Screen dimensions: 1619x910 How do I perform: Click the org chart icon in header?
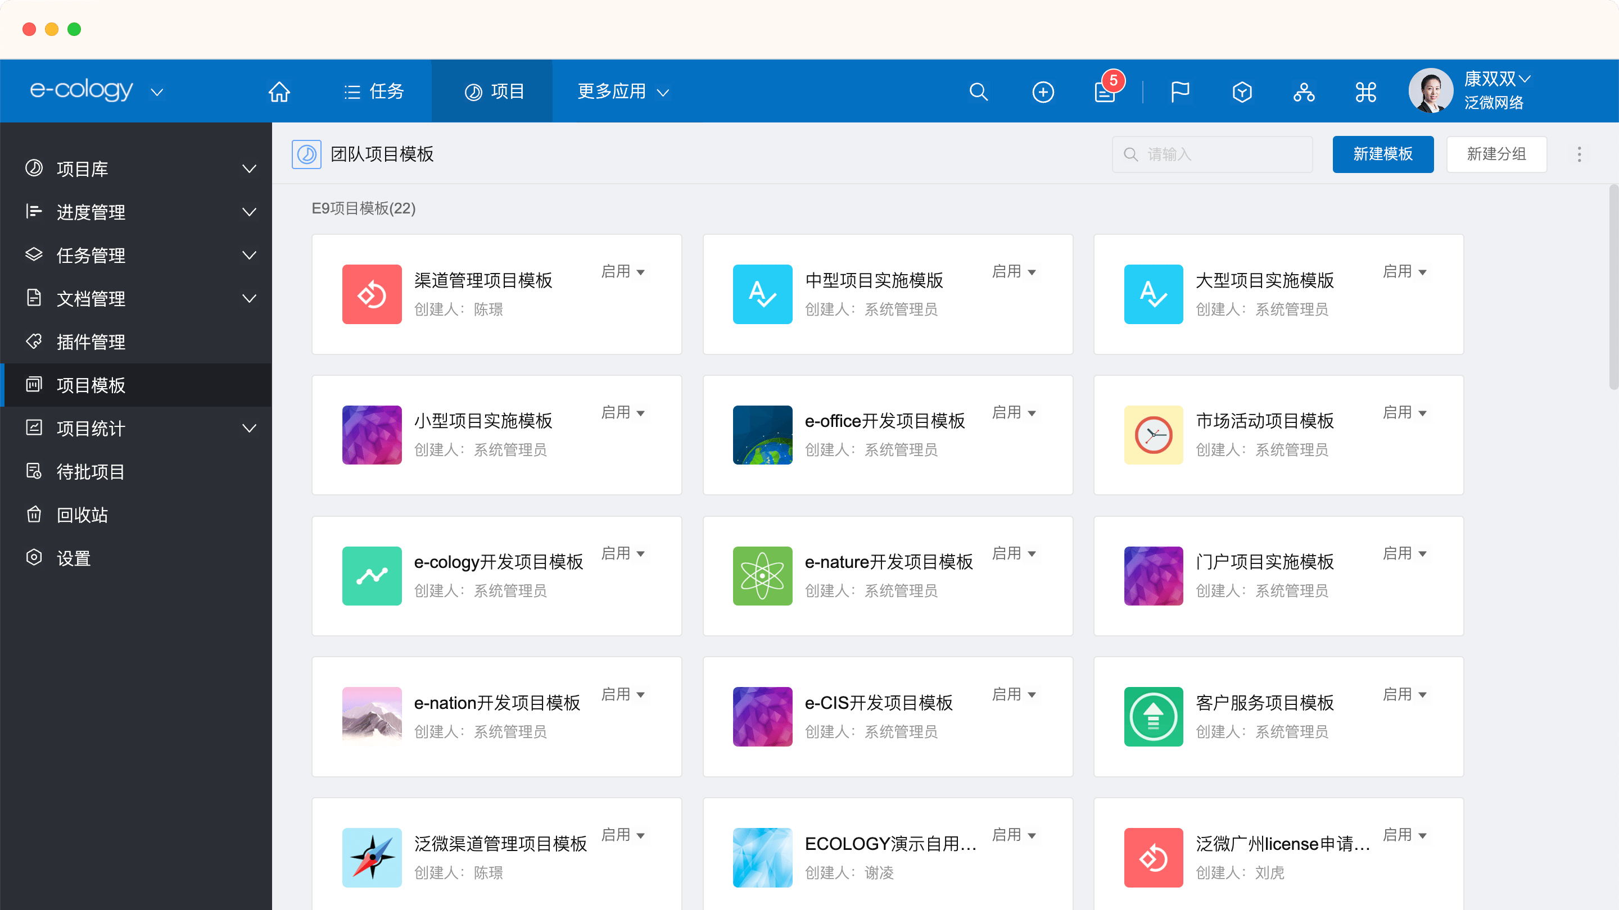pyautogui.click(x=1304, y=92)
